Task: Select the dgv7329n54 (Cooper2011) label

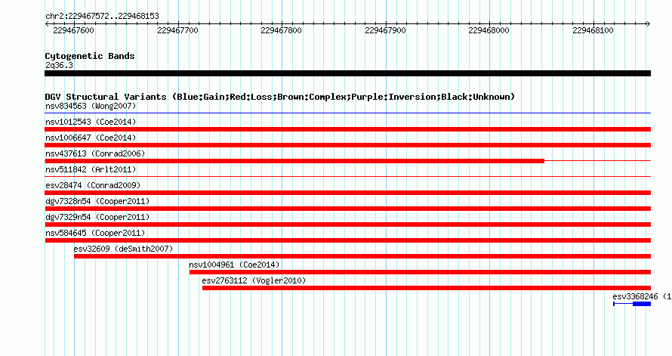Action: pos(97,217)
